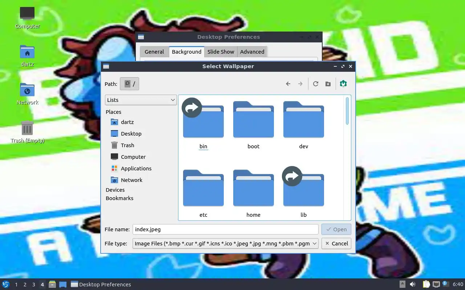Switch to Slide Show tab
The image size is (465, 290).
(x=221, y=52)
